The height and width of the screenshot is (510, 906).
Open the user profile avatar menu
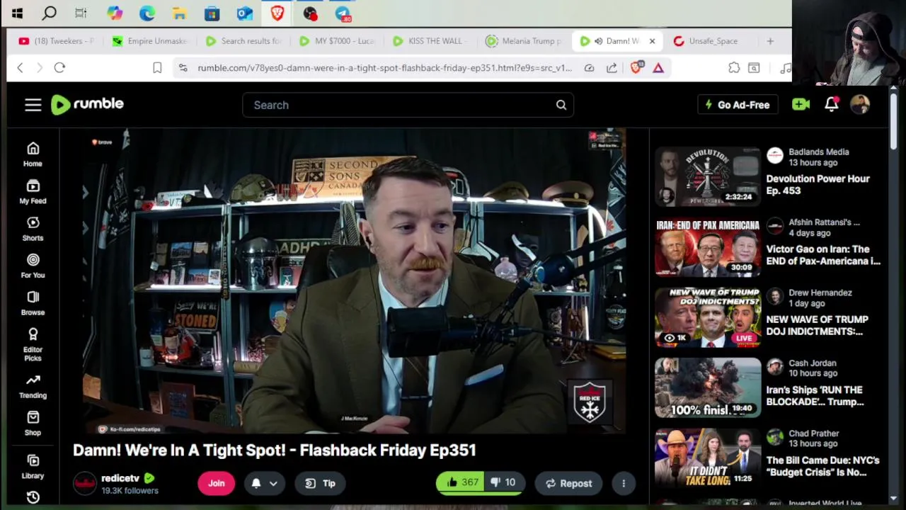pyautogui.click(x=860, y=104)
